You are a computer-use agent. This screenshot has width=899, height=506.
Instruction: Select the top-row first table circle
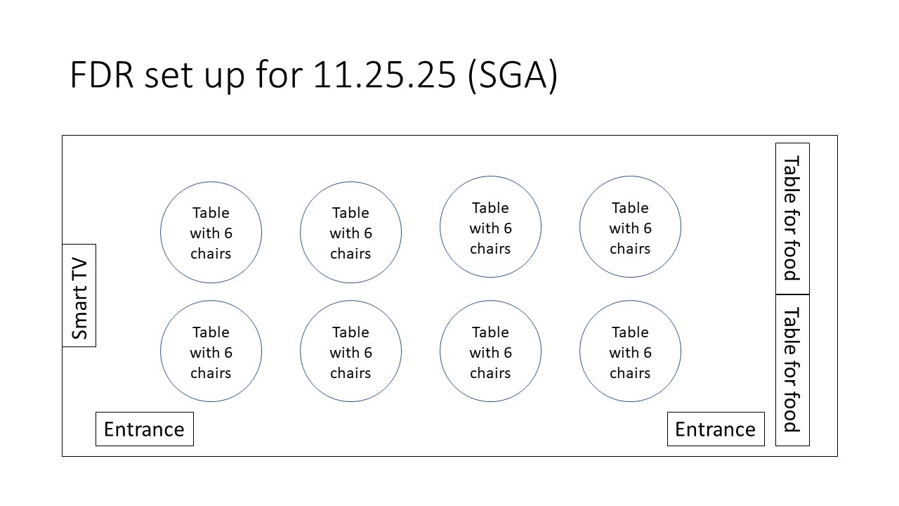tap(211, 233)
